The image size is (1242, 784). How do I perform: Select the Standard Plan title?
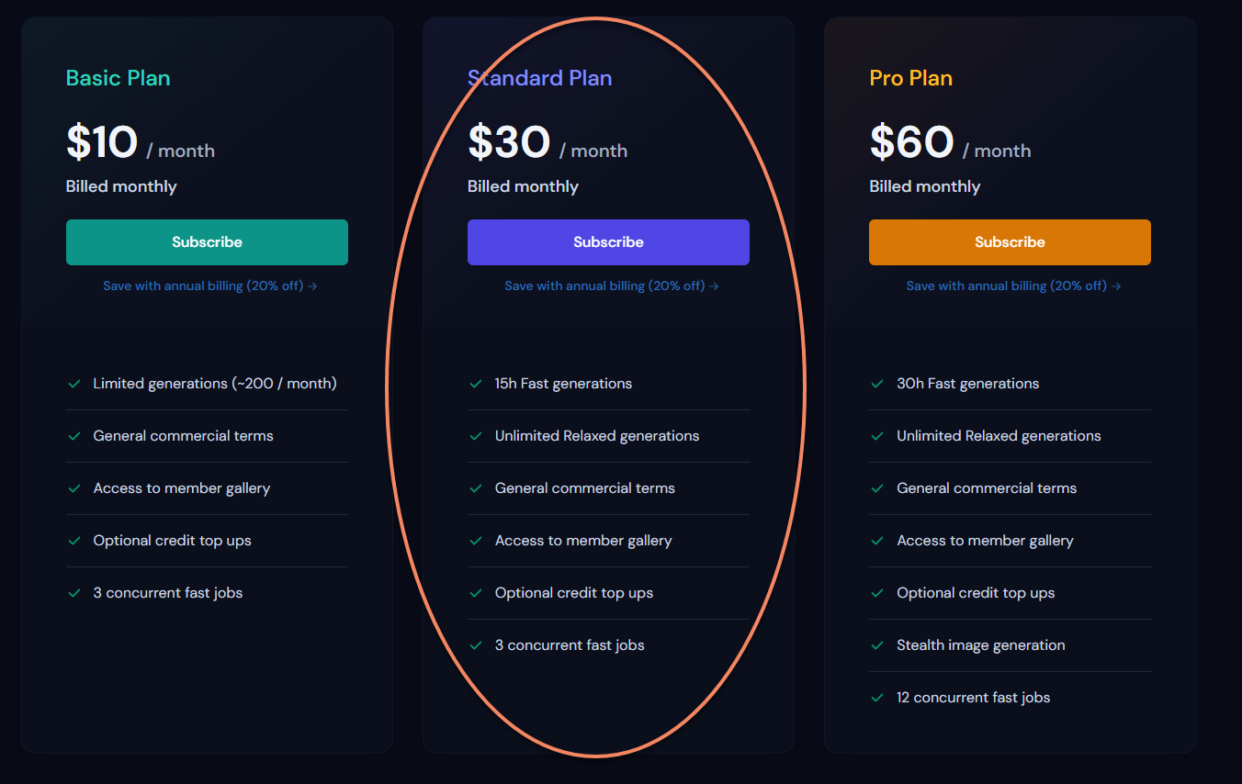pos(539,78)
